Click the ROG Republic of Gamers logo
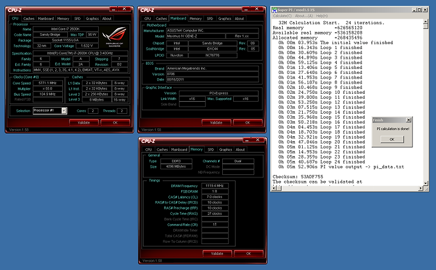This screenshot has height=270, width=436. 114,36
